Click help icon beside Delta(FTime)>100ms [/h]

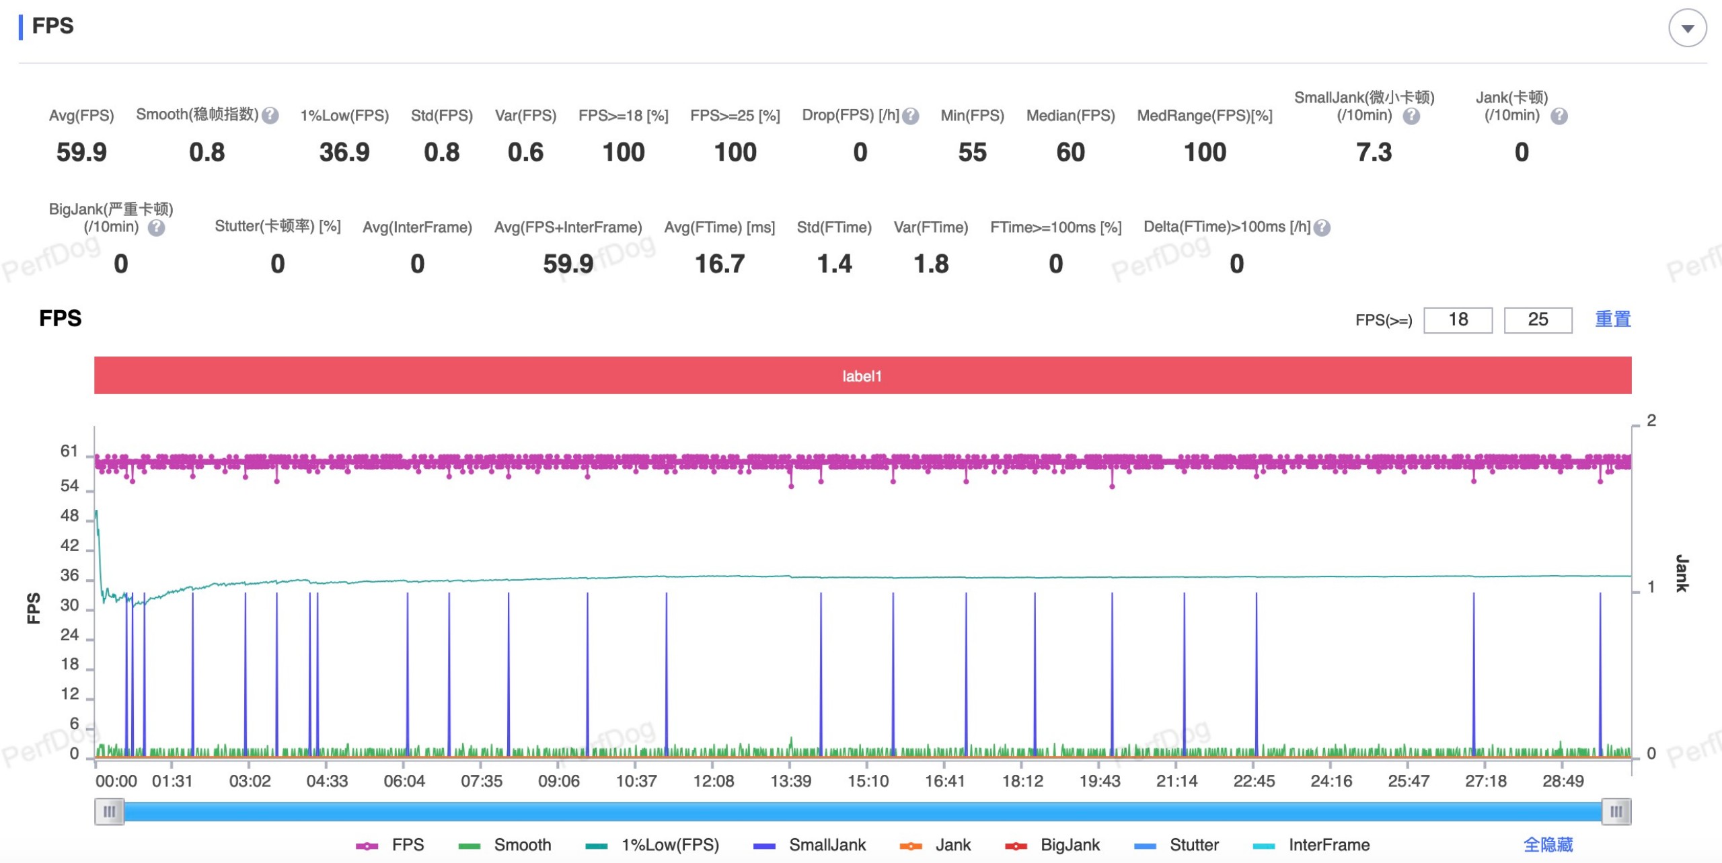coord(1322,228)
